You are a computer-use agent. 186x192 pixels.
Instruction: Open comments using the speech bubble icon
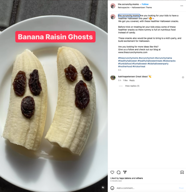tap(119, 172)
